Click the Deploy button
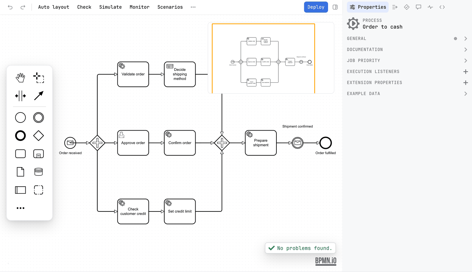This screenshot has height=272, width=472. 316,7
